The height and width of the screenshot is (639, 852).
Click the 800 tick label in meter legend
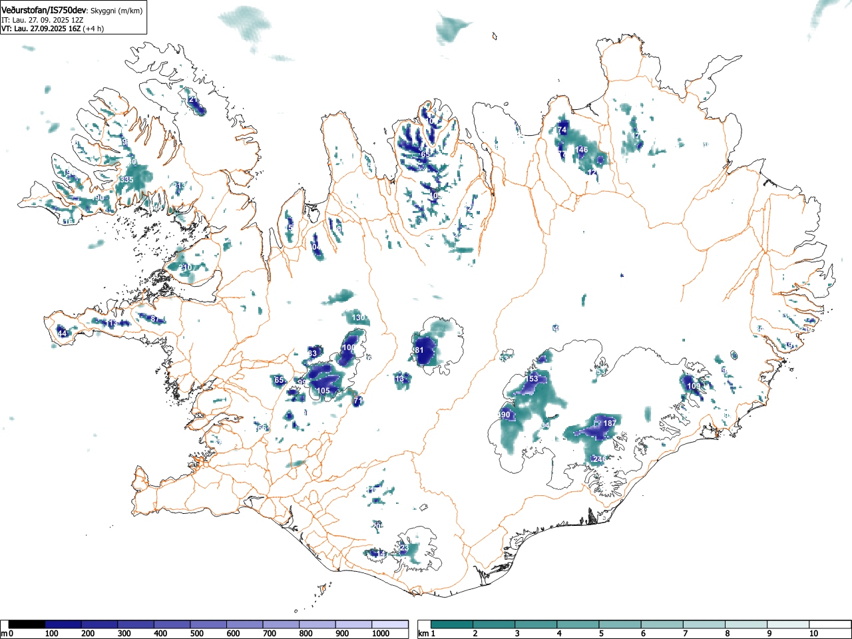coord(306,634)
